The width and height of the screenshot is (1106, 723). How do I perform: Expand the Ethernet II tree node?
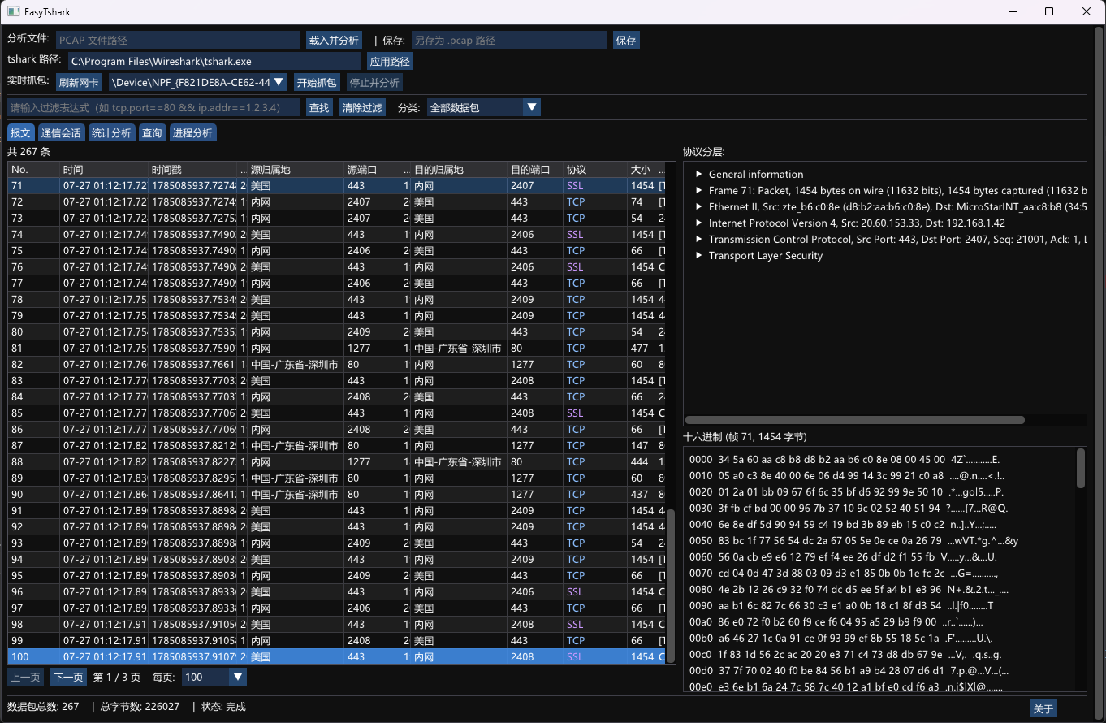(700, 207)
